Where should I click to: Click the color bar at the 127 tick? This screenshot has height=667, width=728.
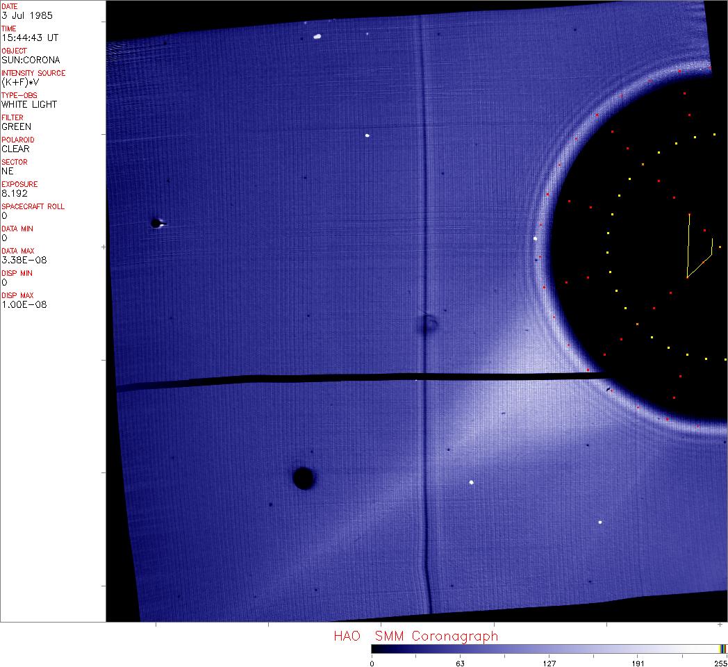[x=549, y=648]
